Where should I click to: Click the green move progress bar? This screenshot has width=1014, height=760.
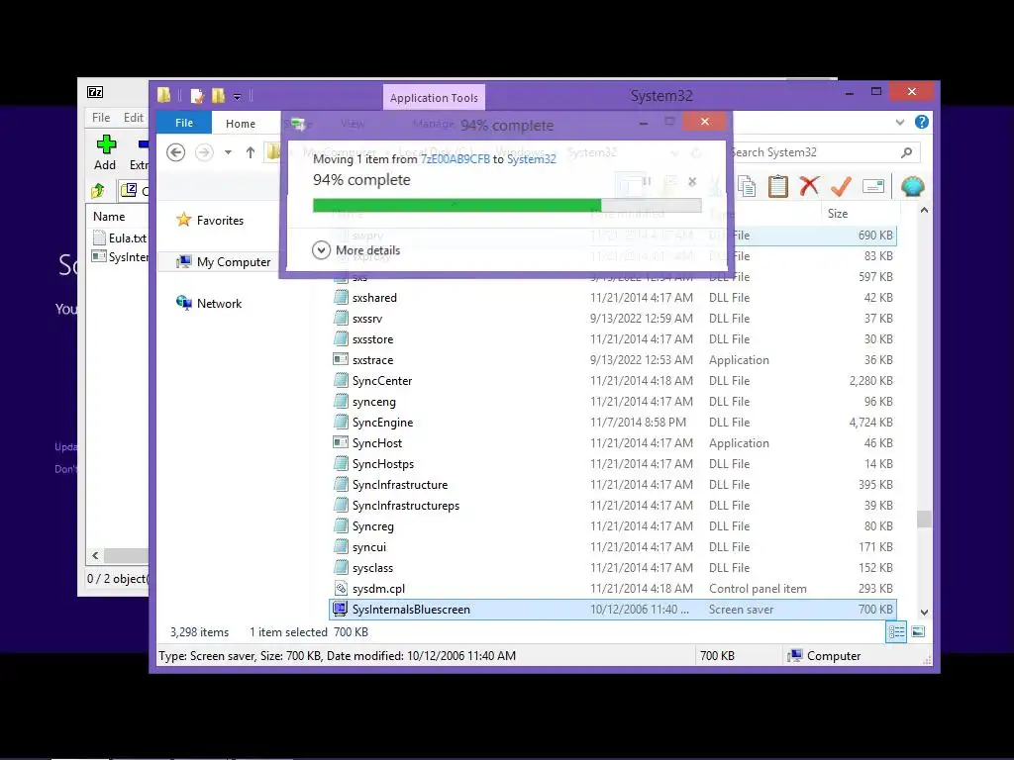(x=507, y=206)
